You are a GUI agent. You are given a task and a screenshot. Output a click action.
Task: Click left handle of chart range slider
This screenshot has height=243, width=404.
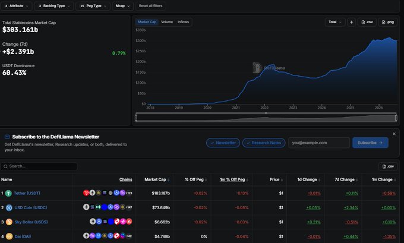(136, 118)
